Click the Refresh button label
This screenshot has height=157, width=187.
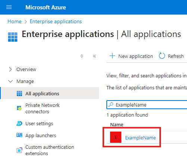(x=176, y=56)
